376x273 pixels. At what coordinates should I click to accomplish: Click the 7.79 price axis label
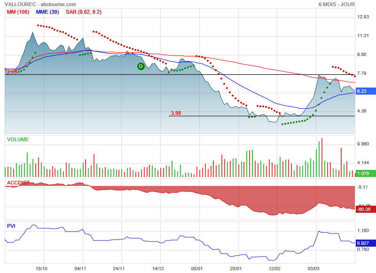pos(362,73)
